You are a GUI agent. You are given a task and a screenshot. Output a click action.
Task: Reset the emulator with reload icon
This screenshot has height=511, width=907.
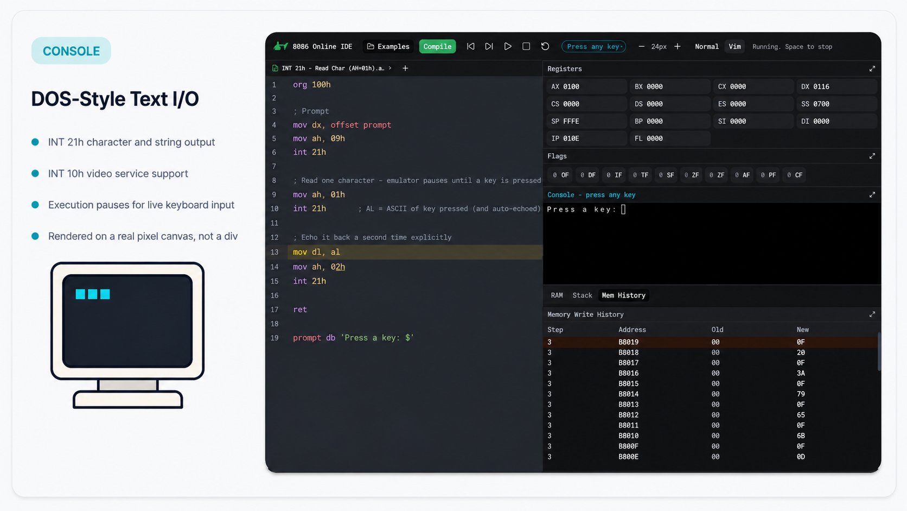(545, 47)
